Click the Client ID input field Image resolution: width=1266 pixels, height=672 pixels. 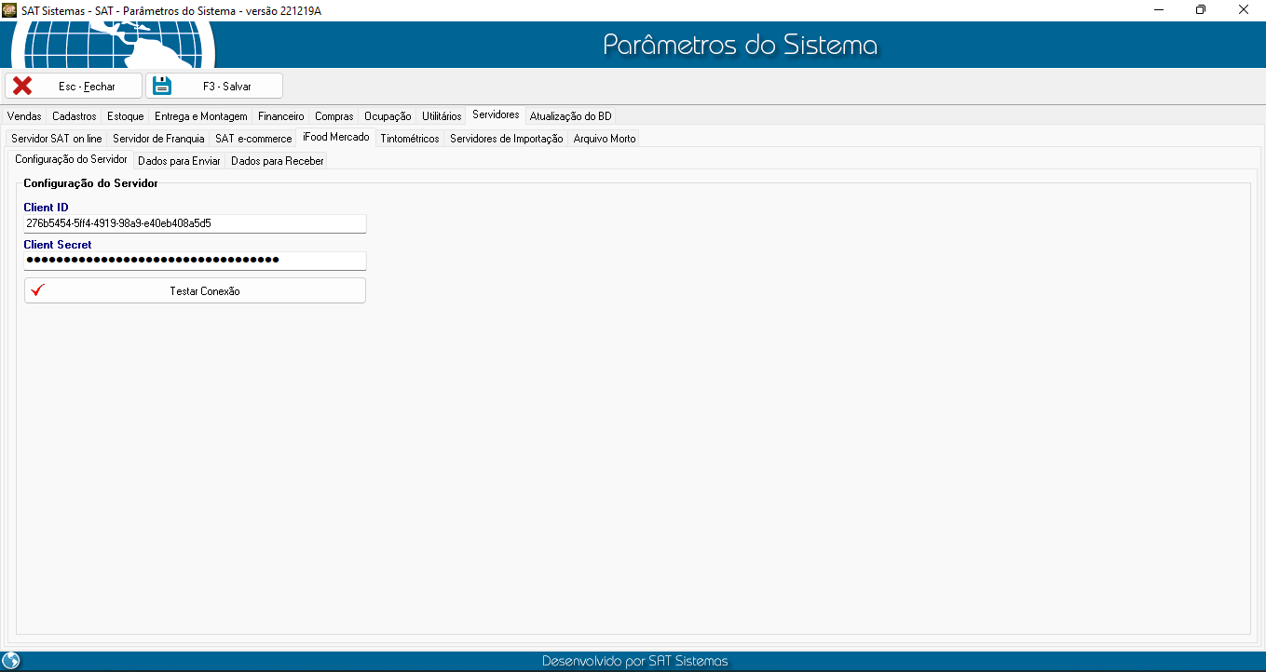tap(195, 223)
